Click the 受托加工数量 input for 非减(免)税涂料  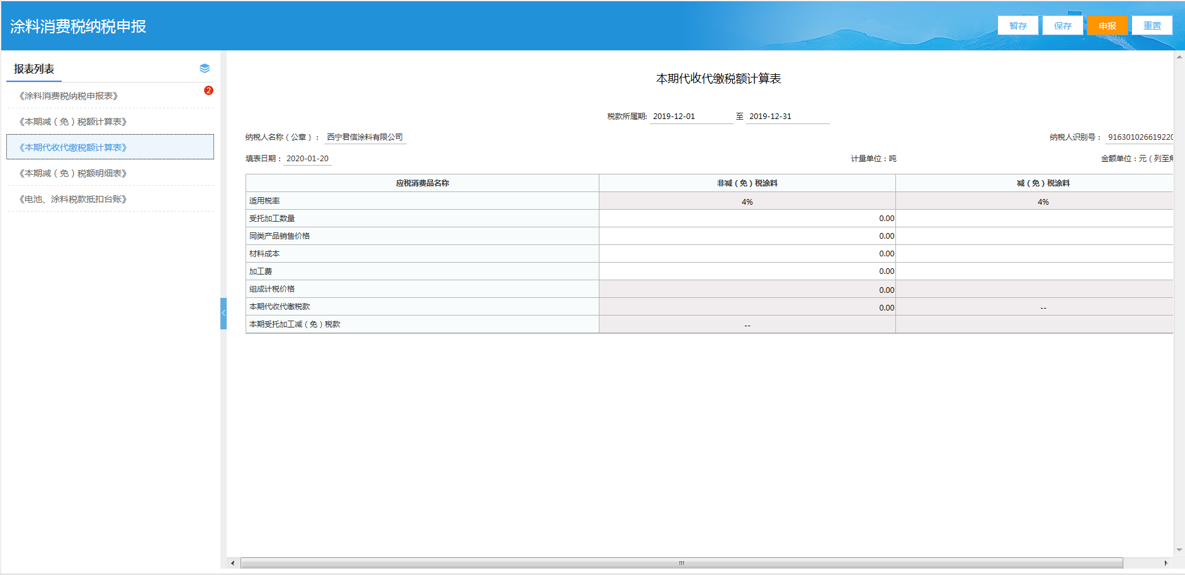coord(747,219)
